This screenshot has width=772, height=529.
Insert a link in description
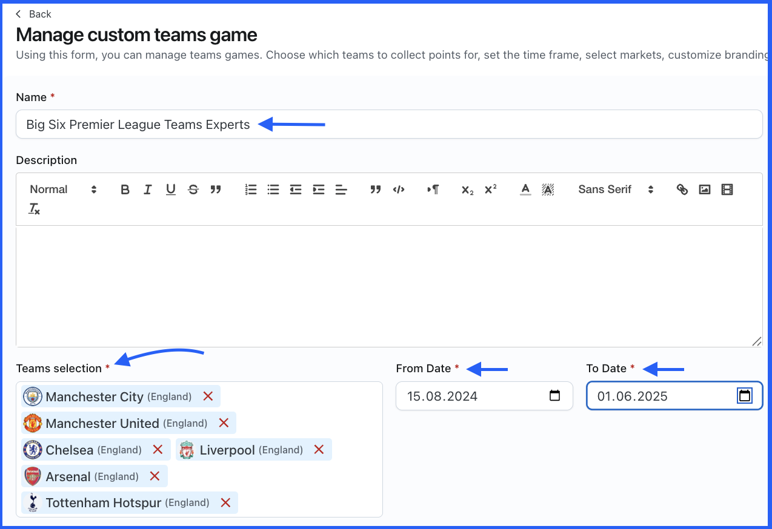[682, 189]
